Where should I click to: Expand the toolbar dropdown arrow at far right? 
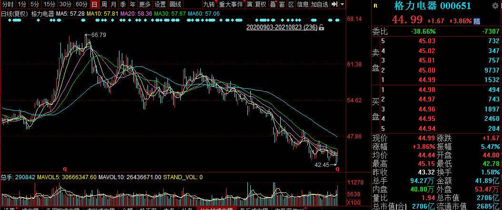pos(344,4)
